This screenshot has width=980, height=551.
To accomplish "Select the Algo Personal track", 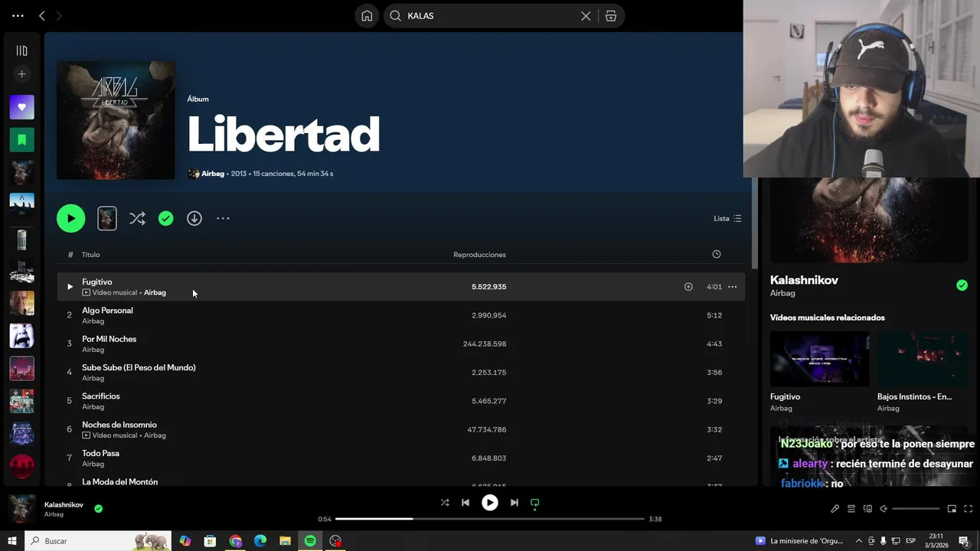I will (400, 315).
